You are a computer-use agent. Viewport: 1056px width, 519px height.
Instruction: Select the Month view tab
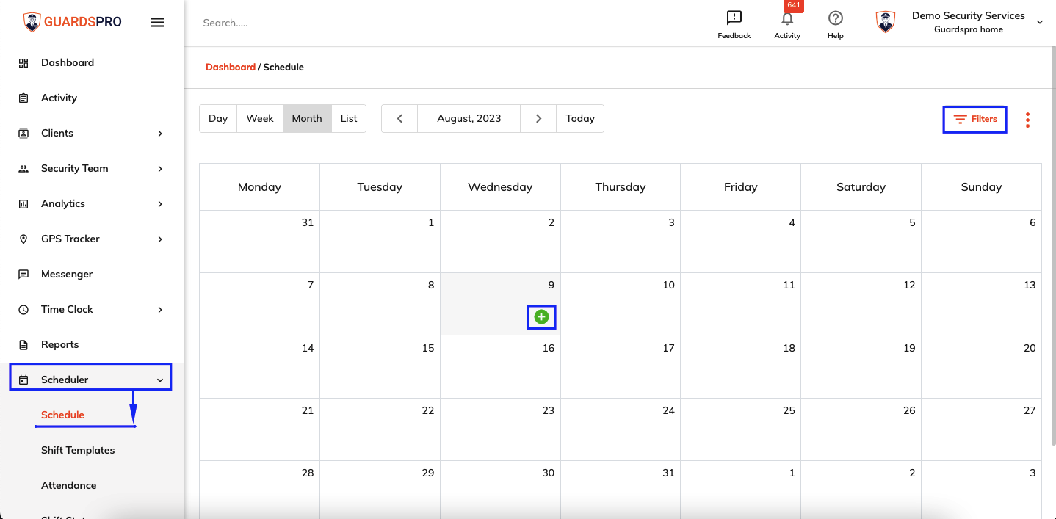pyautogui.click(x=307, y=118)
